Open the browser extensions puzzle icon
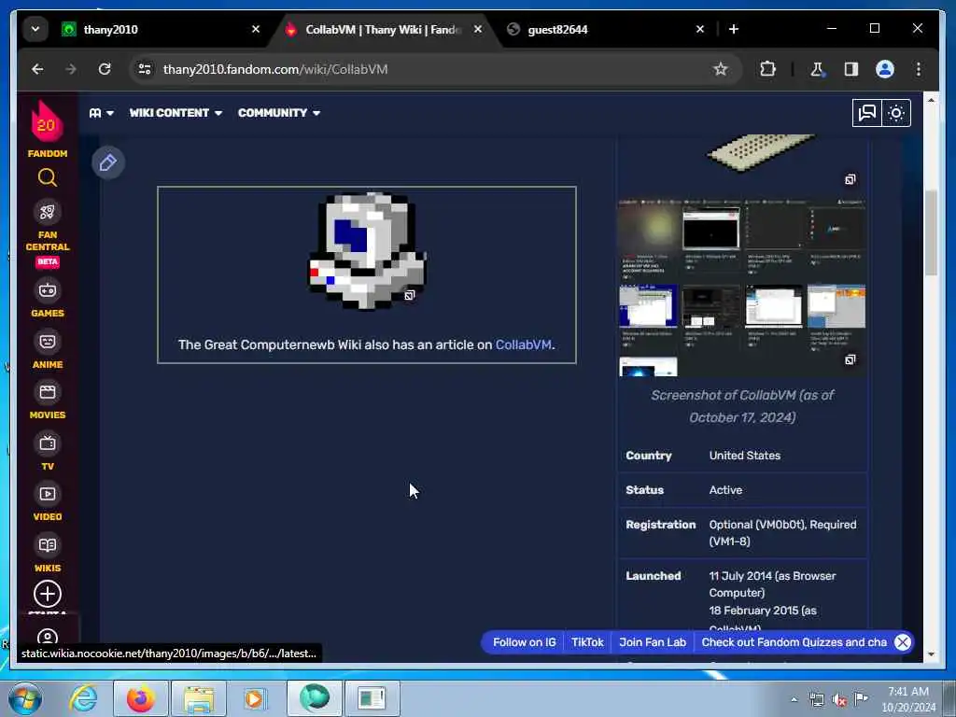Image resolution: width=956 pixels, height=717 pixels. 767,69
